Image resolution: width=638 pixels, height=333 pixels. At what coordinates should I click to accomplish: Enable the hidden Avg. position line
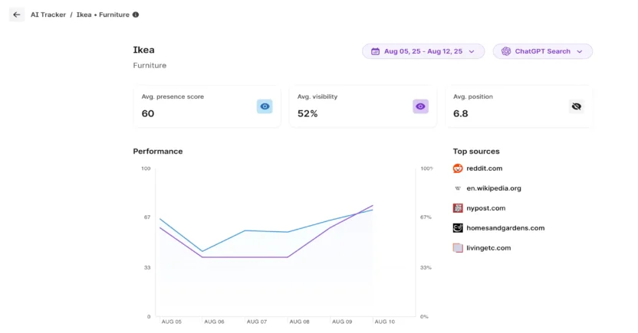(576, 106)
